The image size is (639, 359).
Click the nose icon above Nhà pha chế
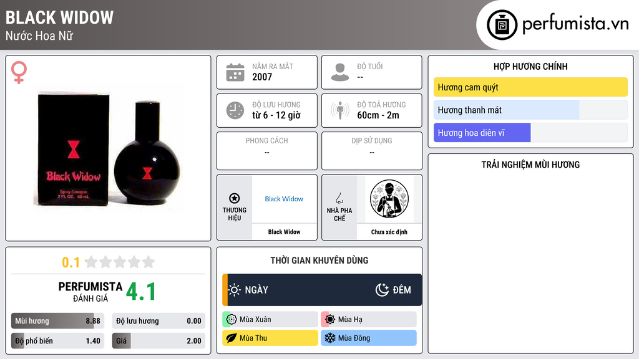tap(339, 198)
